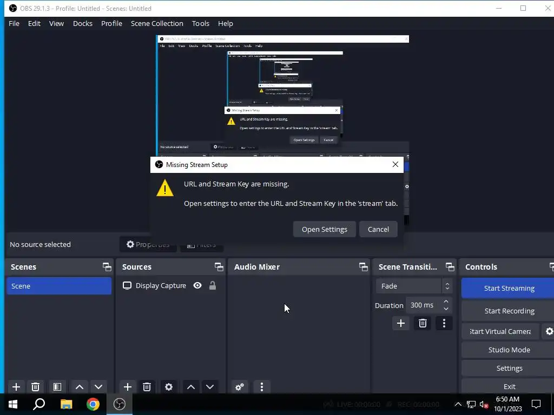554x415 pixels.
Task: Add a new scene
Action: pyautogui.click(x=16, y=387)
